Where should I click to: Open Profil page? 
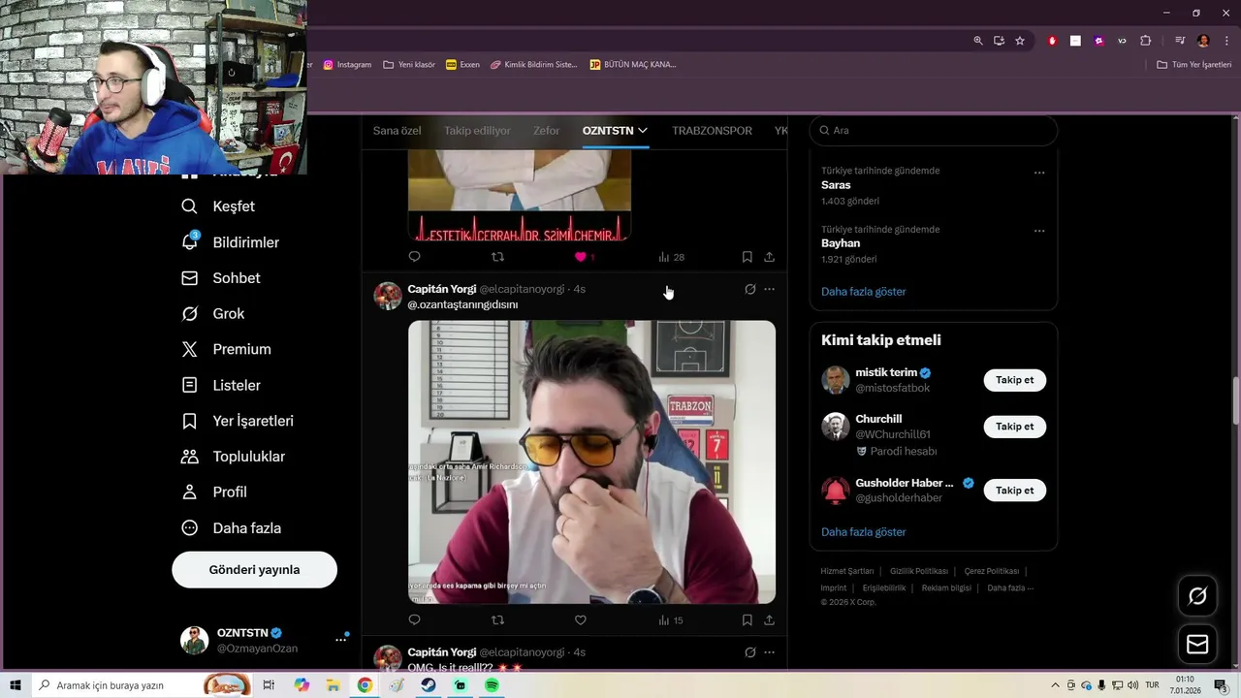point(213,492)
